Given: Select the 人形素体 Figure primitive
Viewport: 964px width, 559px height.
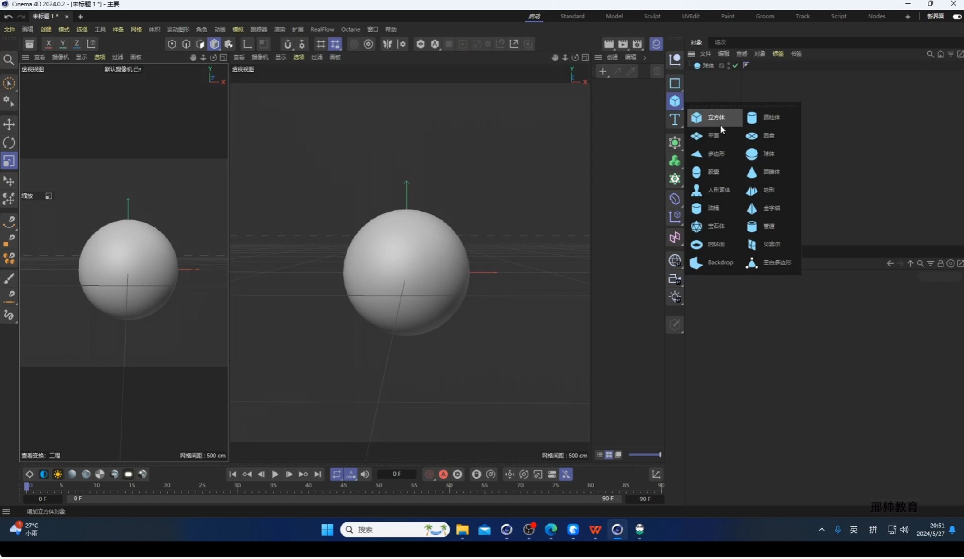Looking at the screenshot, I should 716,190.
